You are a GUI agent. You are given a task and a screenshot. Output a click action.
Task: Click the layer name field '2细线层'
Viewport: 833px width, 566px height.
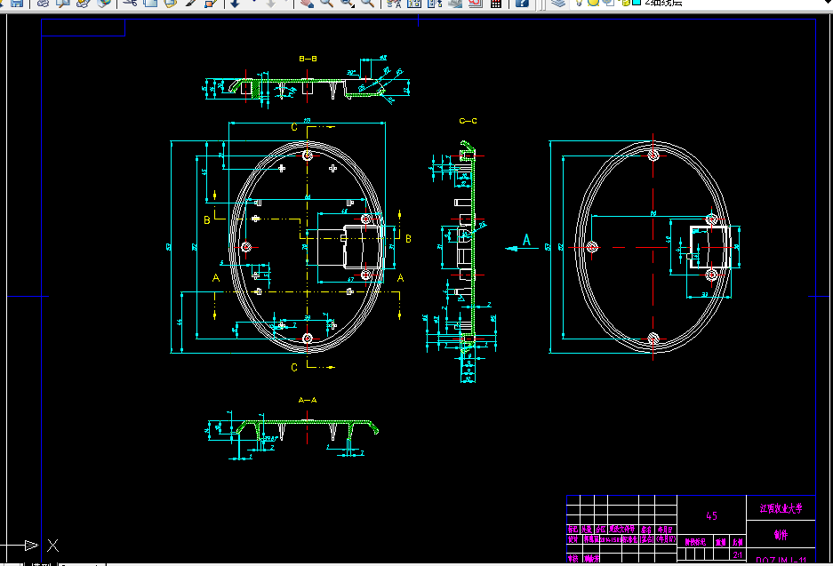point(663,3)
